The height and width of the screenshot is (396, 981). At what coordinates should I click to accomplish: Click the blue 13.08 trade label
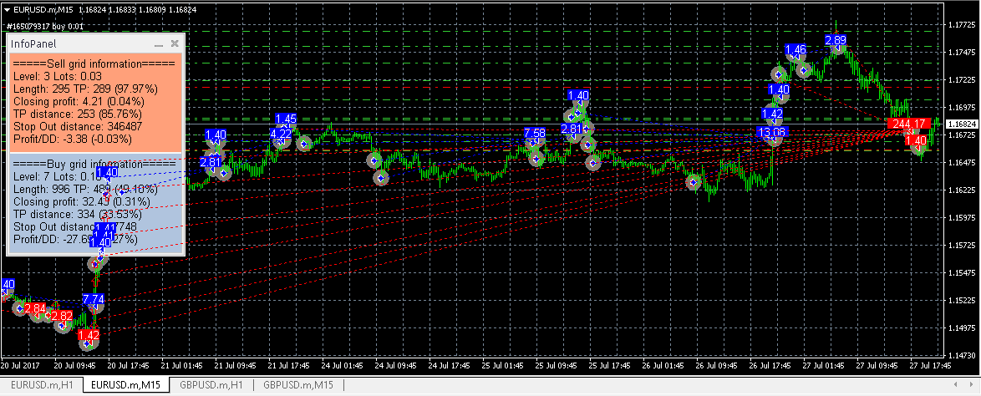[x=771, y=132]
